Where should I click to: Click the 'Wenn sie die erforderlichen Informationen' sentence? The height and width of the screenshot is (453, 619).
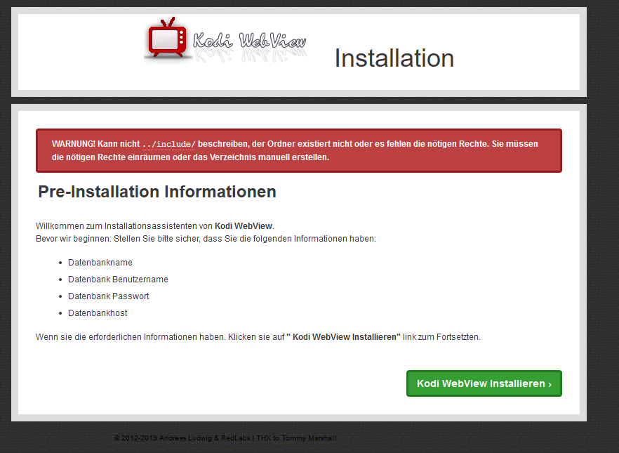point(258,337)
